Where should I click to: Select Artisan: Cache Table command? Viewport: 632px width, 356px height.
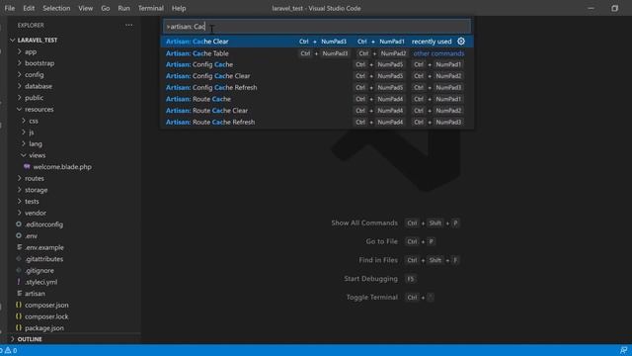coord(317,53)
